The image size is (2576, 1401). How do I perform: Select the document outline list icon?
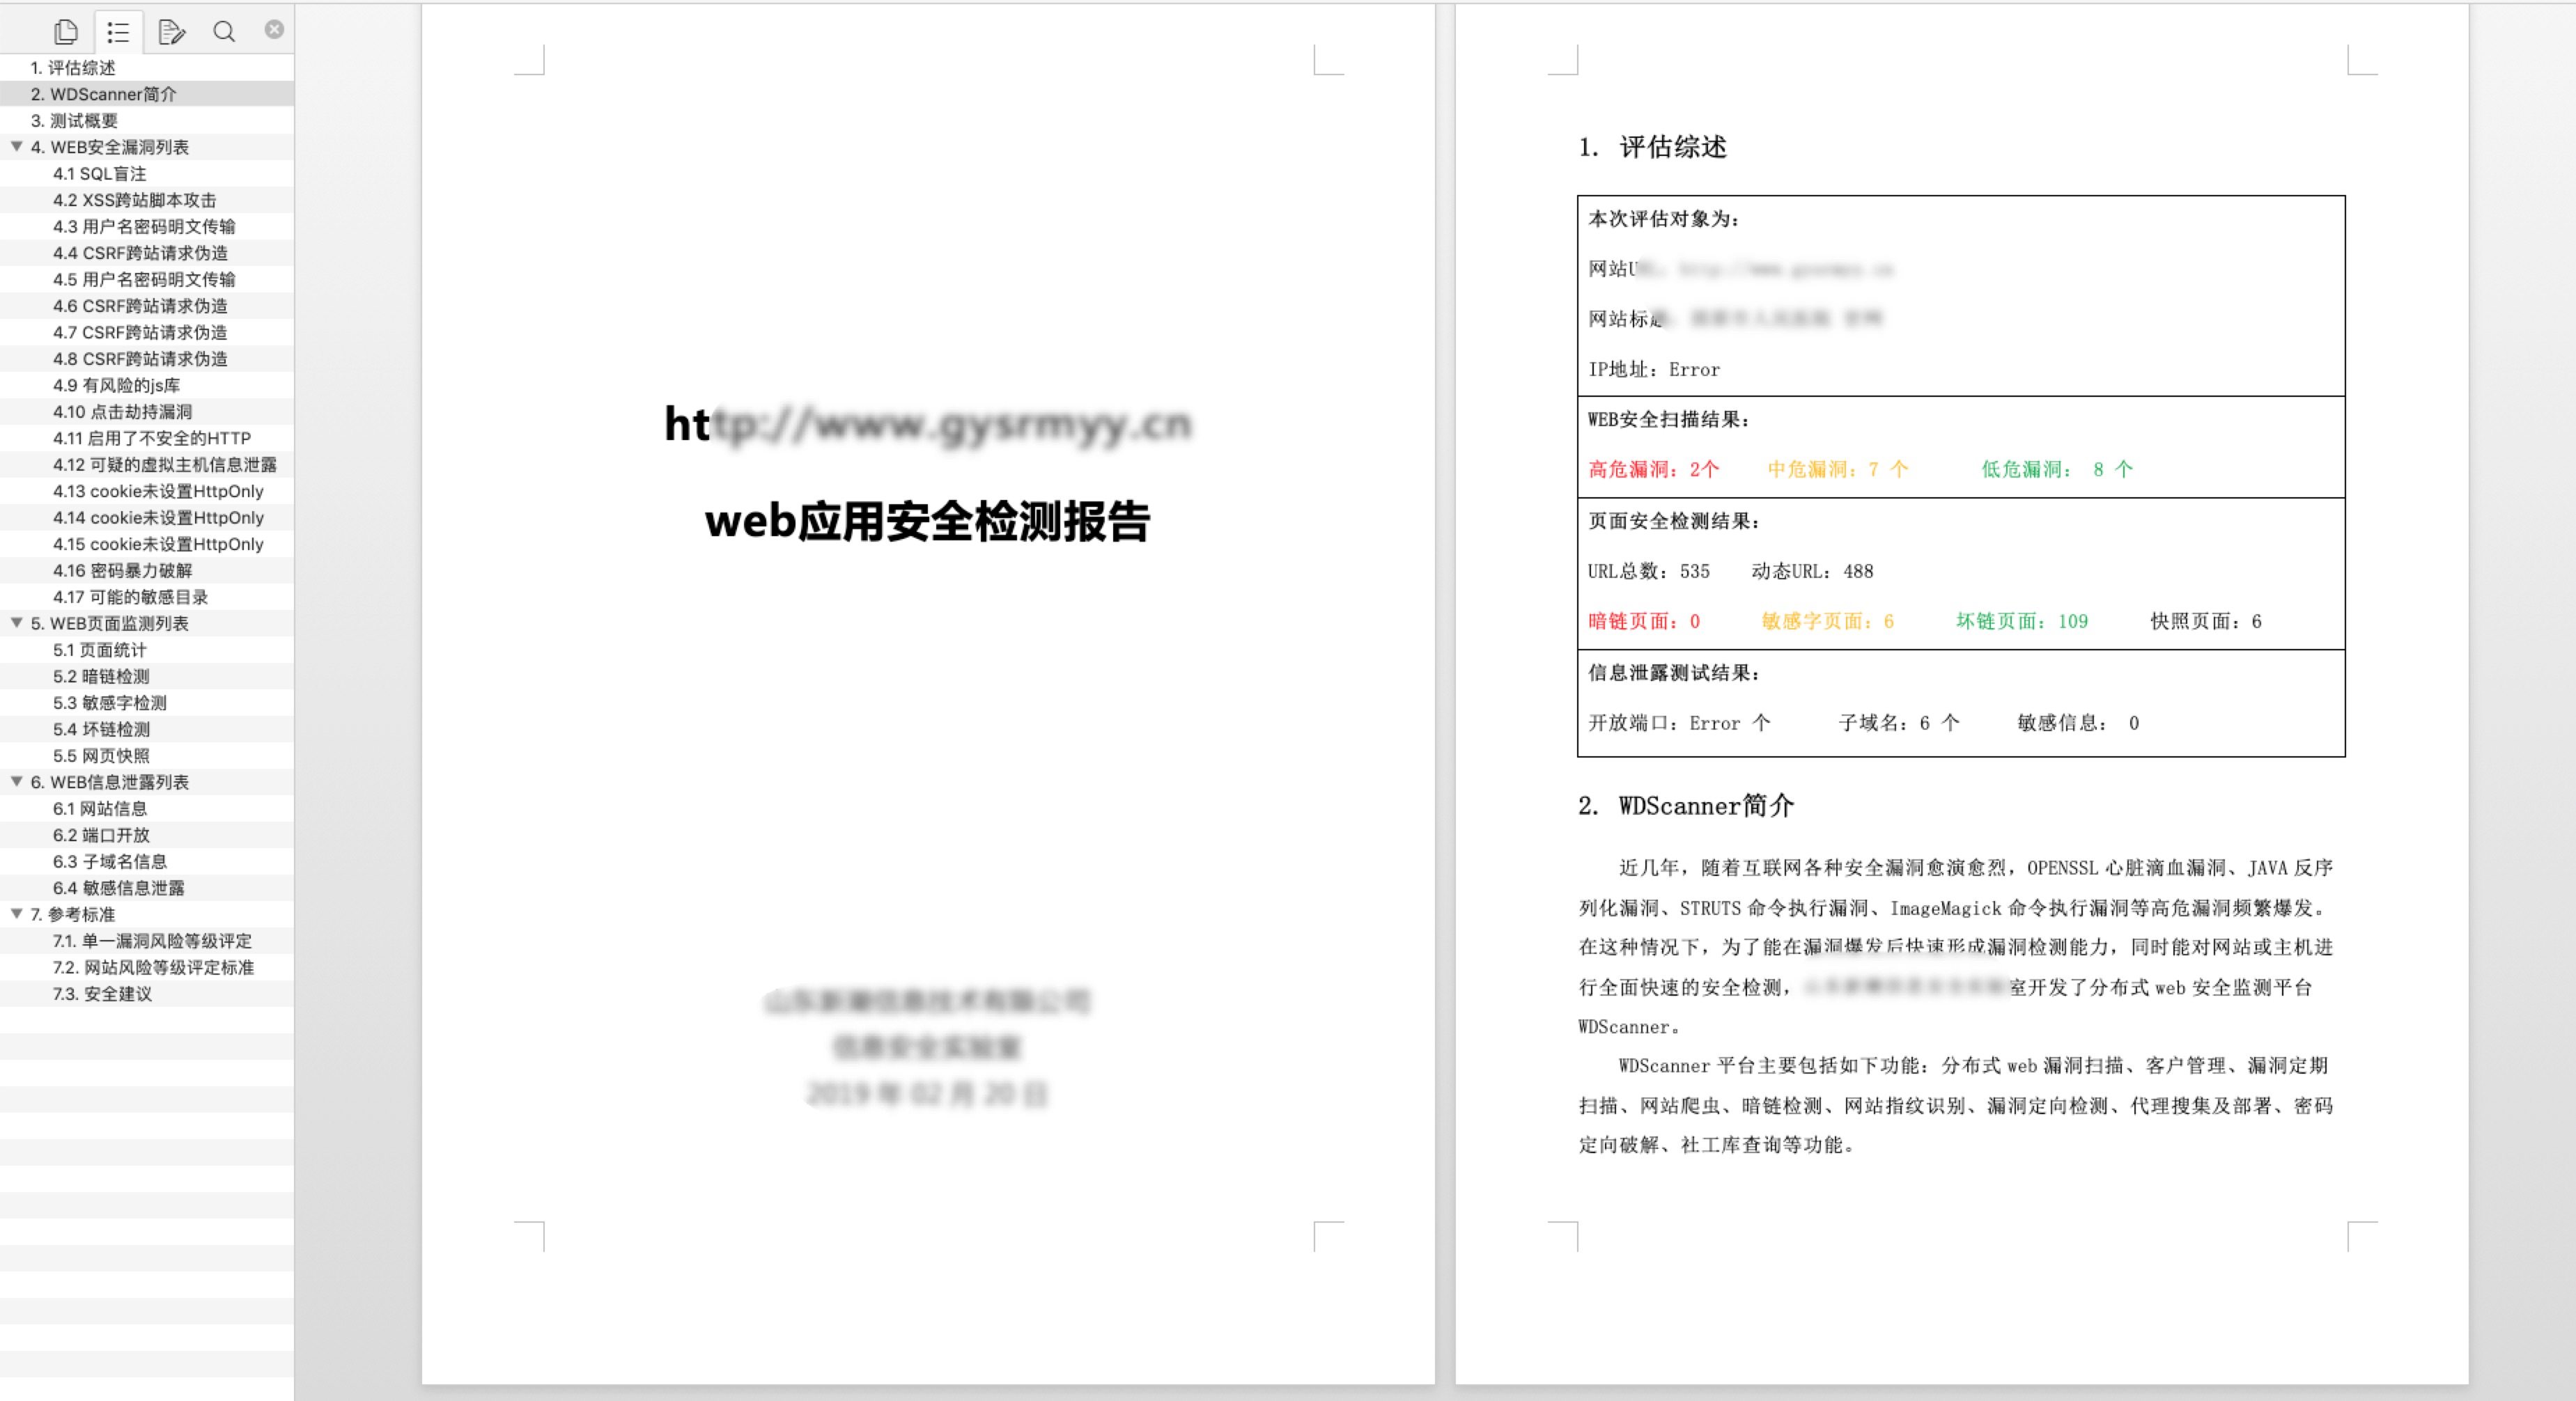tap(118, 32)
